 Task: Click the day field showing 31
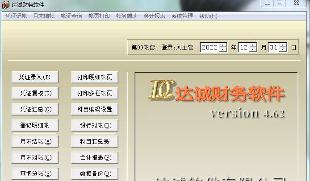[x=274, y=47]
